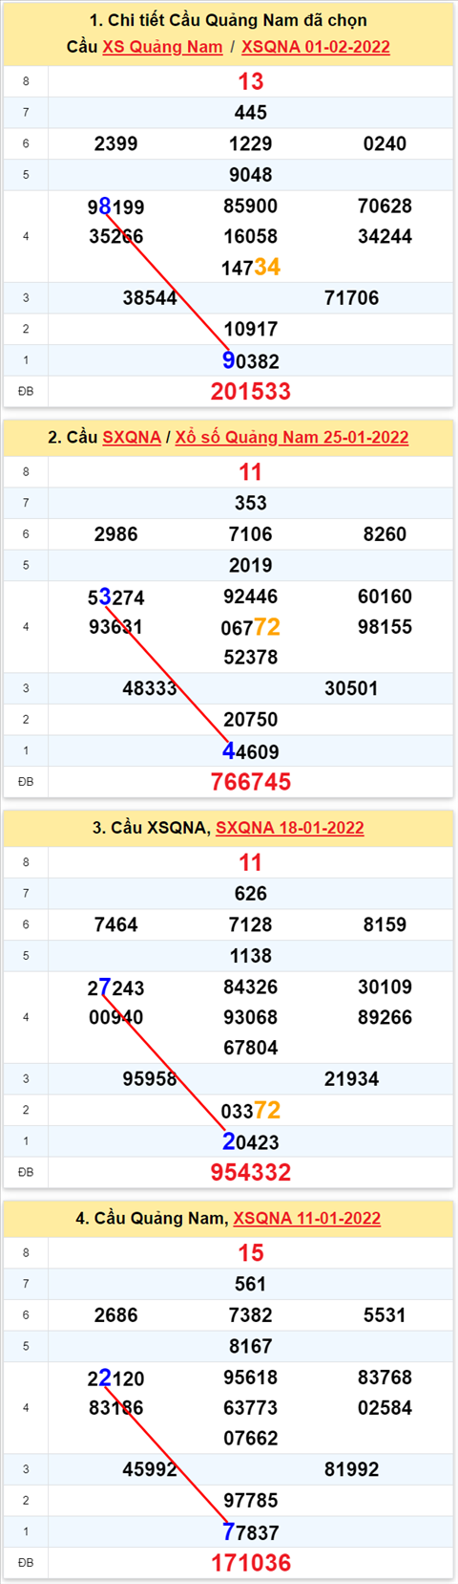
Task: Select the number '2399'
Action: [x=116, y=143]
